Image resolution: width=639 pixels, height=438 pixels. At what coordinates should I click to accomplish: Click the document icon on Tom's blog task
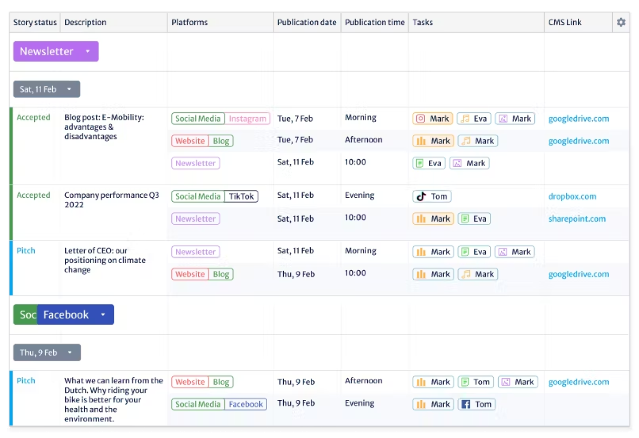[466, 382]
